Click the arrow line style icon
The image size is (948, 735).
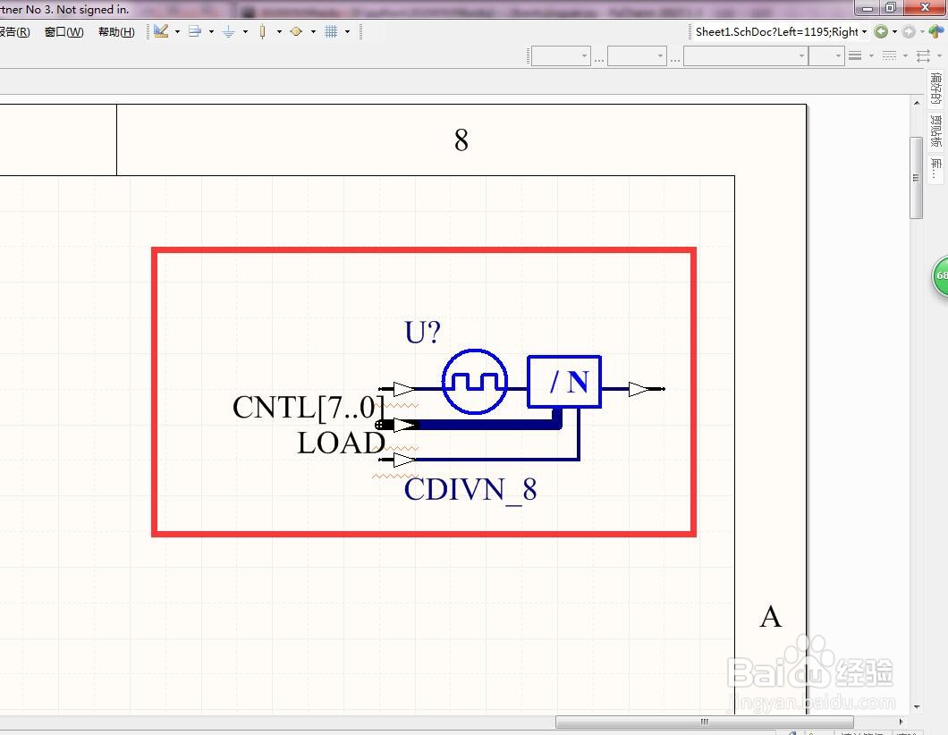[923, 55]
